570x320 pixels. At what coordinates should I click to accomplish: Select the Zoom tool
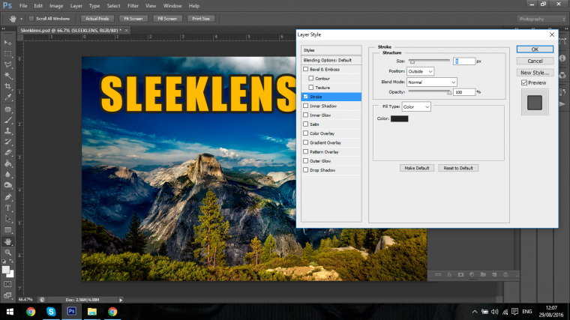pos(7,253)
